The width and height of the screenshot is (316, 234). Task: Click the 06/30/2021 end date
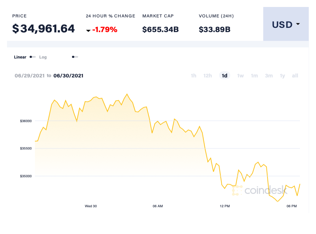click(x=68, y=76)
